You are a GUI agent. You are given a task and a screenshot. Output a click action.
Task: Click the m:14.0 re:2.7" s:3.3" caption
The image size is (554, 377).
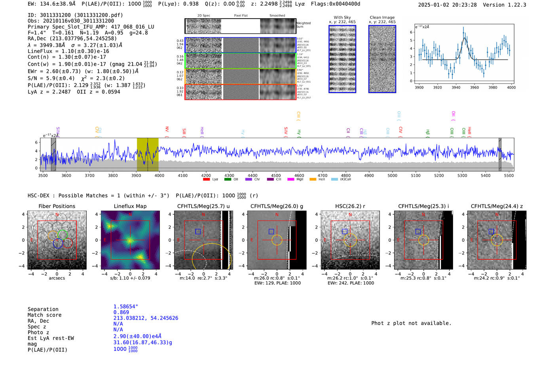pyautogui.click(x=203, y=278)
